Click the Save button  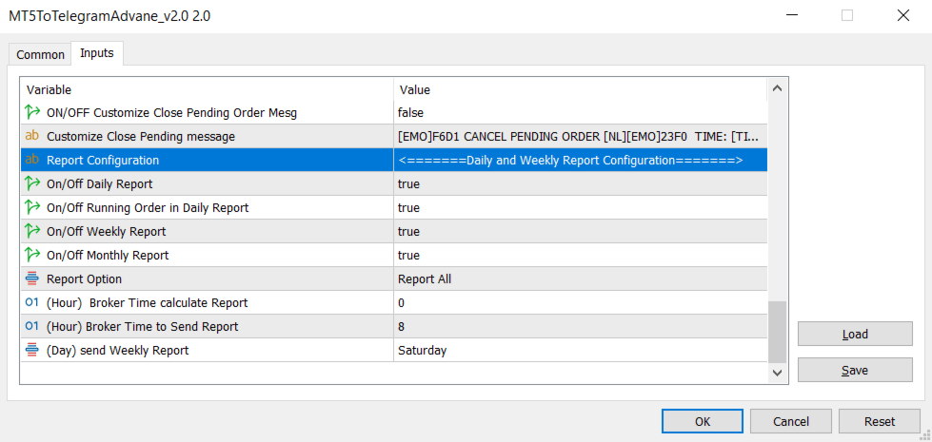(x=855, y=370)
